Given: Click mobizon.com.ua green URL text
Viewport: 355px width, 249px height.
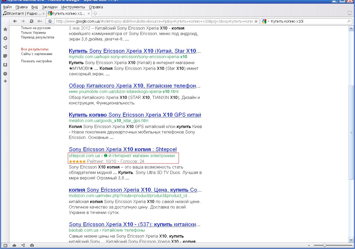Looking at the screenshot, I should point(130,196).
